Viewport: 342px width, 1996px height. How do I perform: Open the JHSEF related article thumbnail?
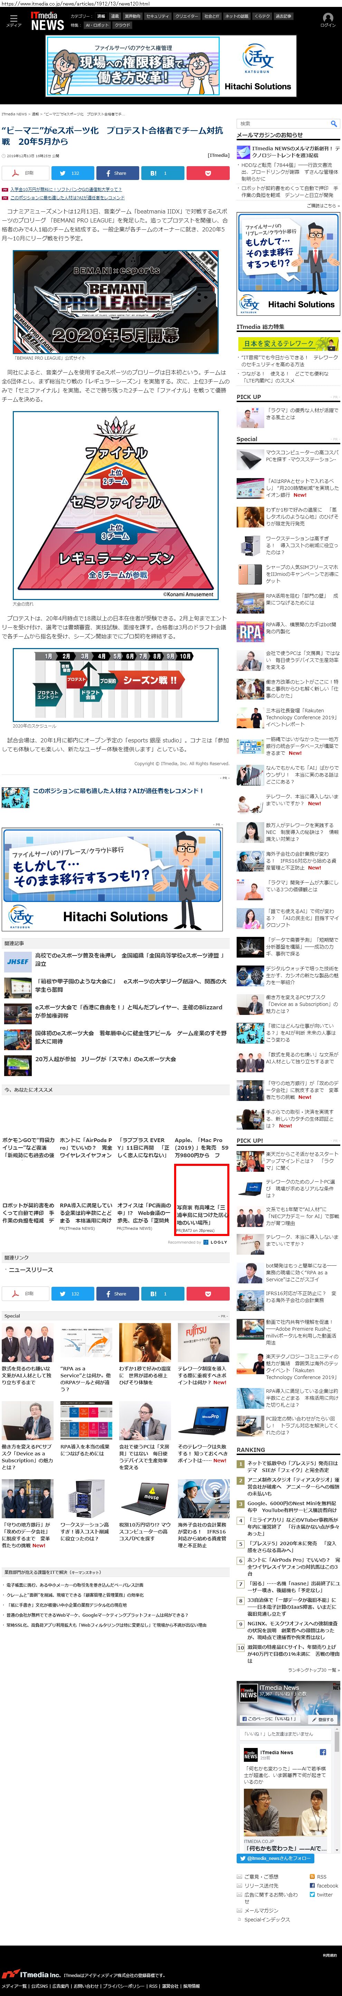click(x=17, y=961)
